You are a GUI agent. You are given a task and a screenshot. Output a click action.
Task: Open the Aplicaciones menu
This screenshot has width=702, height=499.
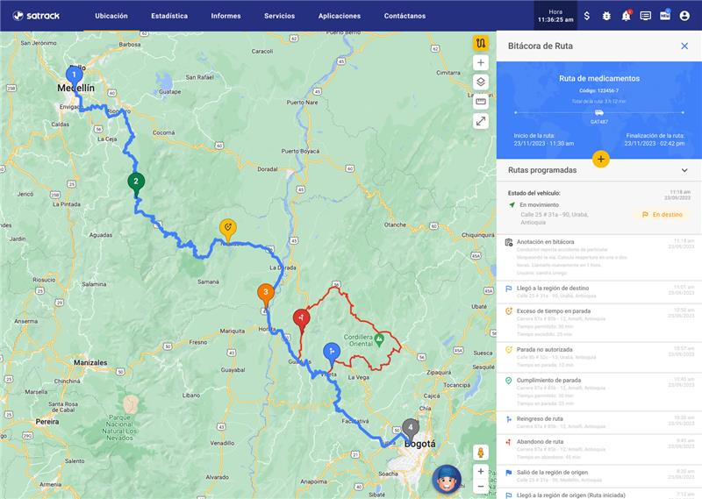[340, 16]
